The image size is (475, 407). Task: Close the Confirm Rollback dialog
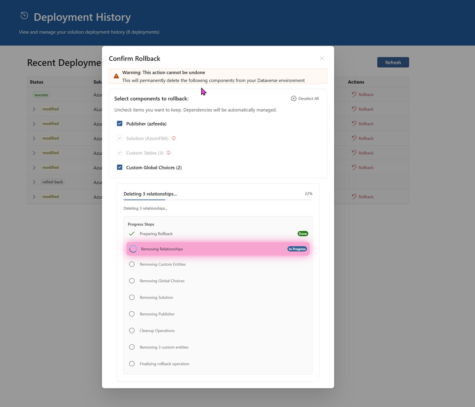point(322,58)
